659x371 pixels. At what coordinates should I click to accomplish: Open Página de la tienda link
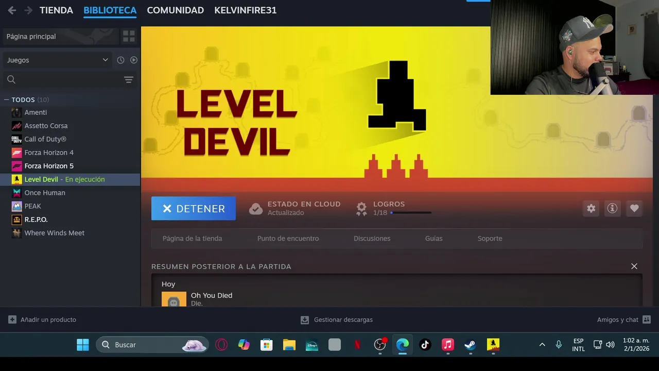(x=193, y=239)
